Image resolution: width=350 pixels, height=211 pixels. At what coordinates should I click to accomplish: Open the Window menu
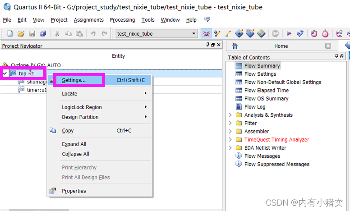170,20
